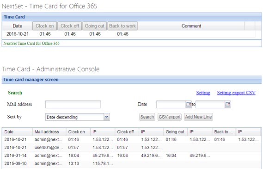This screenshot has width=263, height=169.
Task: Click the Add New Line button
Action: click(x=198, y=117)
